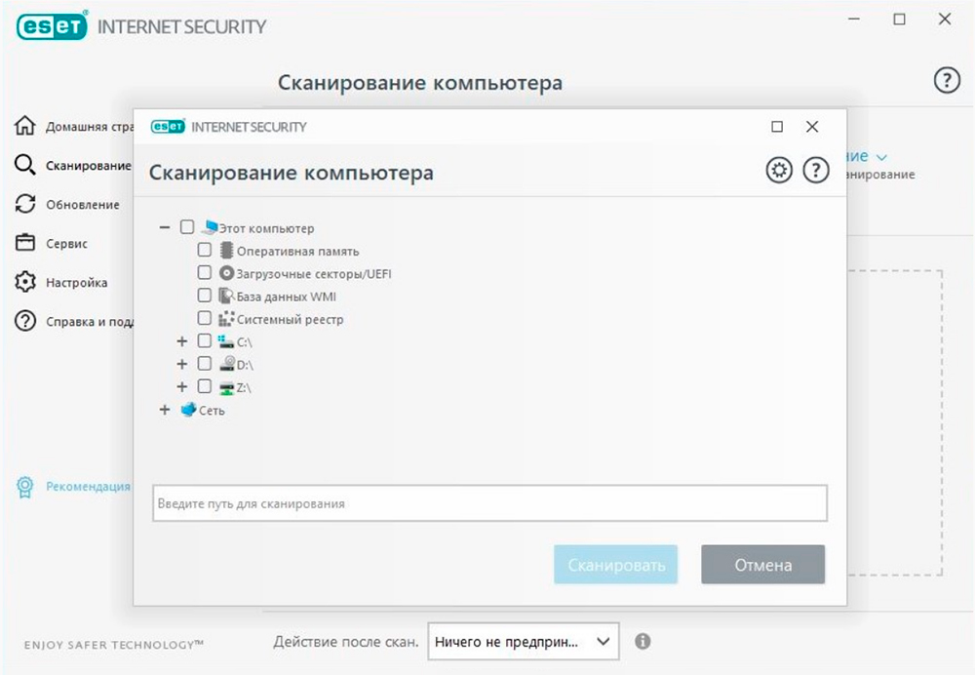Check the Оперативная память checkbox

[x=204, y=250]
